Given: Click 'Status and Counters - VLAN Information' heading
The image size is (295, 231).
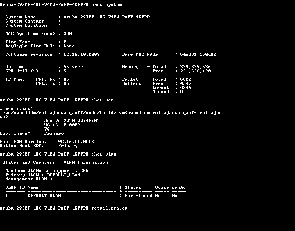Looking at the screenshot, I should point(55,162).
